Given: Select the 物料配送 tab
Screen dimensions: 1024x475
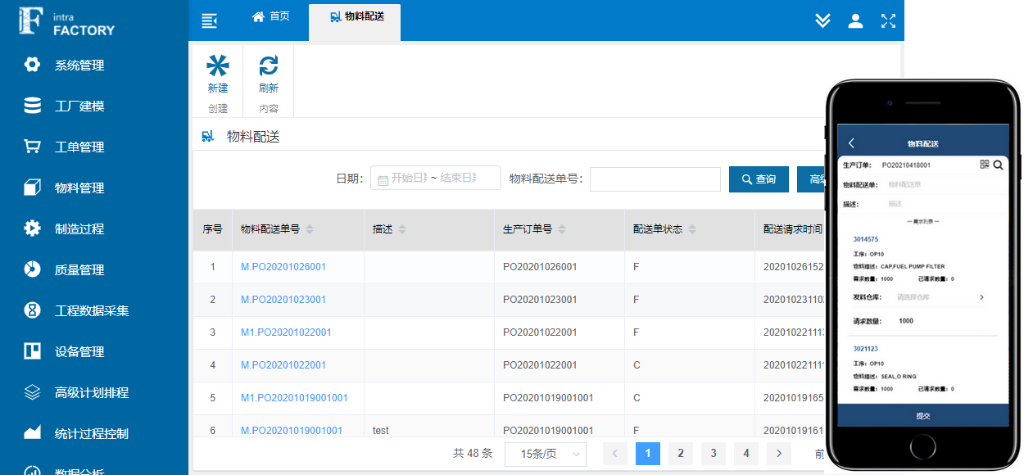Looking at the screenshot, I should pyautogui.click(x=356, y=16).
